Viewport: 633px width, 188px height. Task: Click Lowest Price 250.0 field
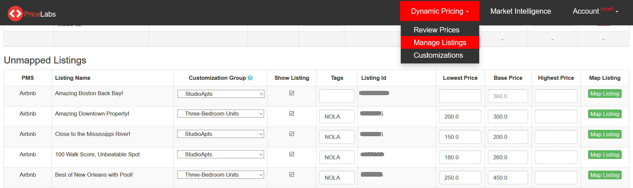pyautogui.click(x=460, y=178)
